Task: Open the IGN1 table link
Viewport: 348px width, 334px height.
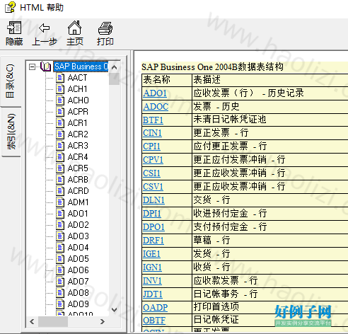Action: point(152,267)
